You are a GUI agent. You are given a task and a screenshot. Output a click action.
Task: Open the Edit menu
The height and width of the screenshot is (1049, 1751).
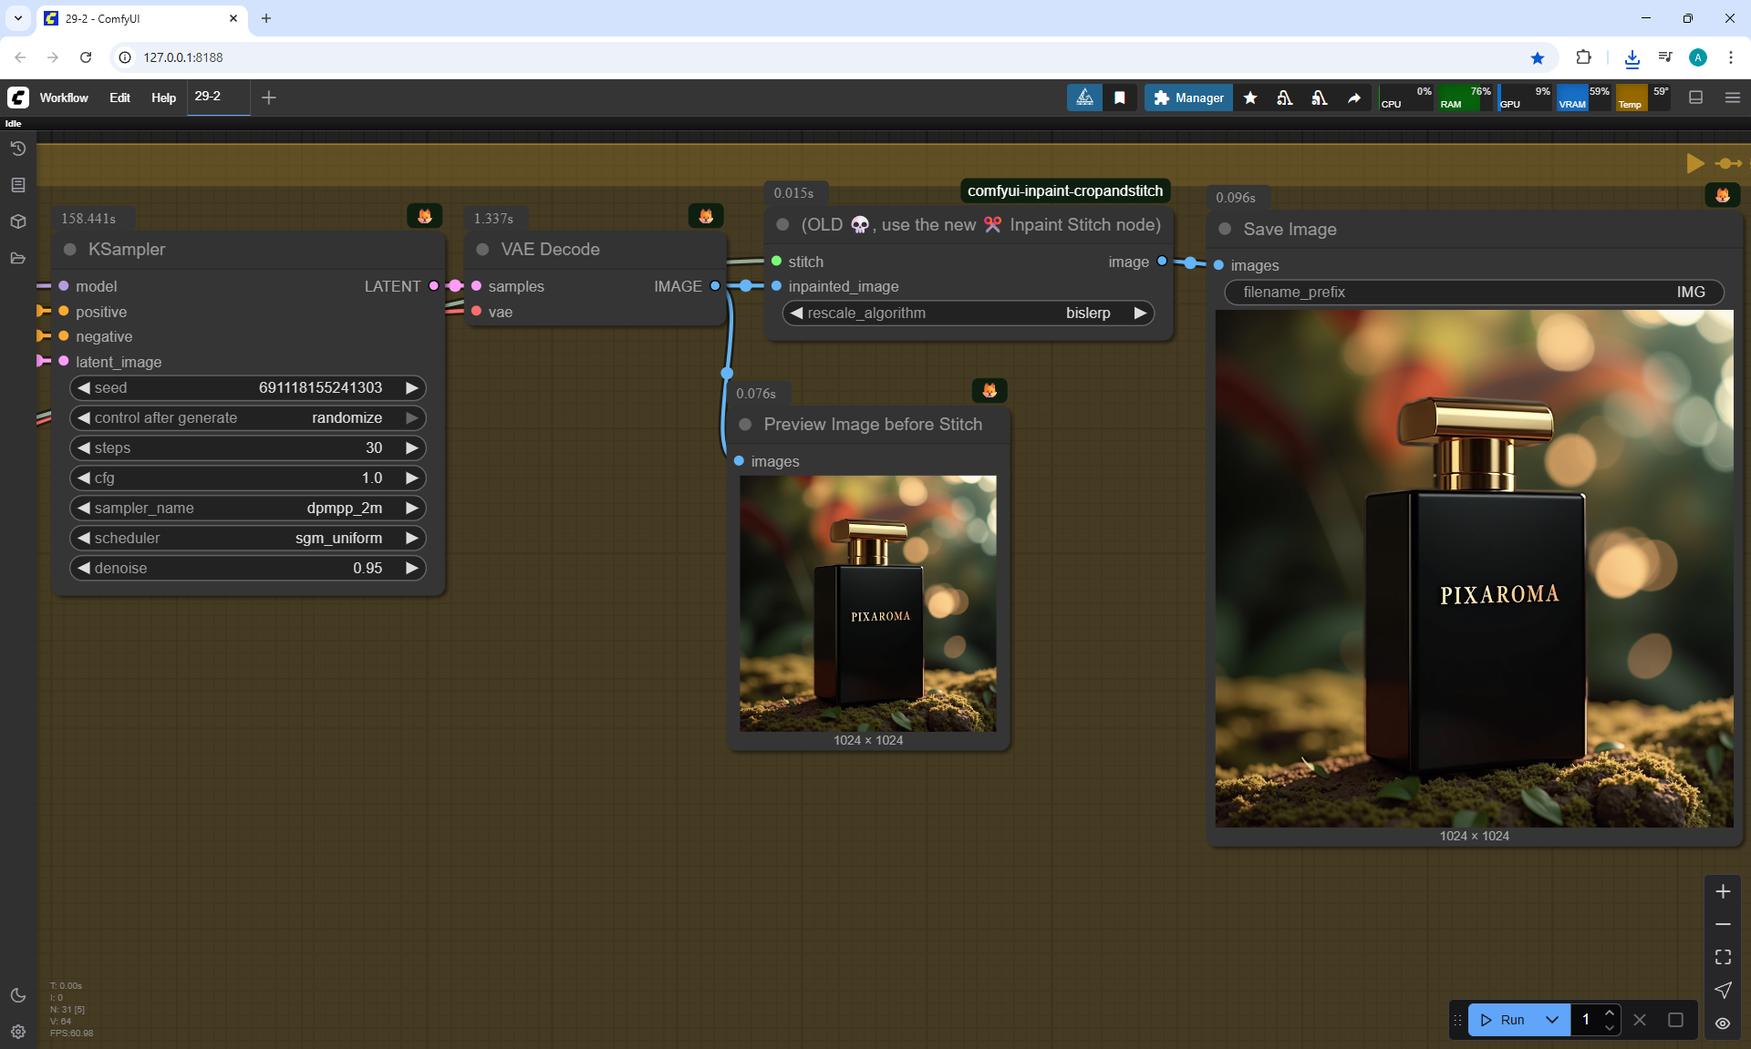click(x=119, y=98)
